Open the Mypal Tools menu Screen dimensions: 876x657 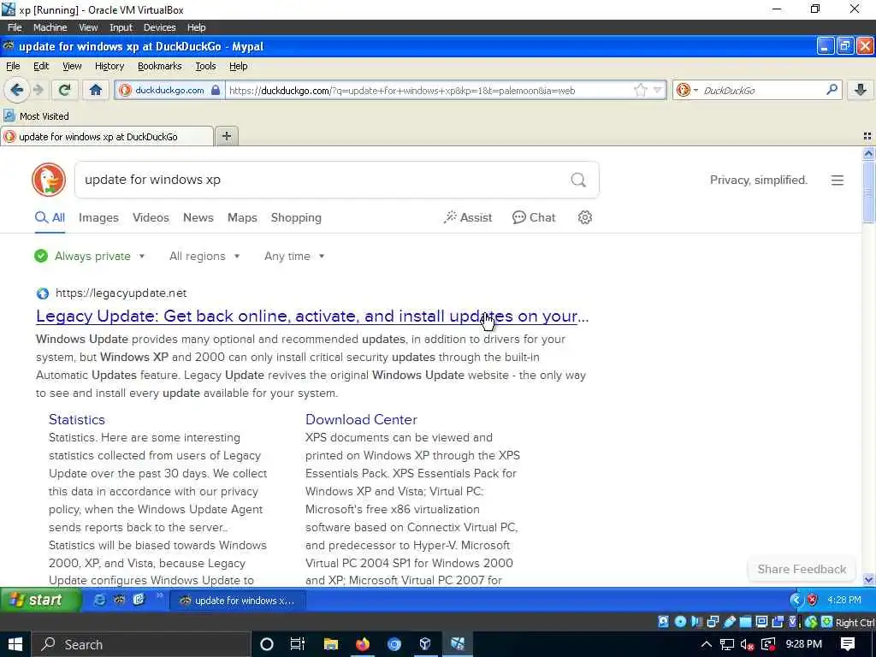click(x=205, y=66)
